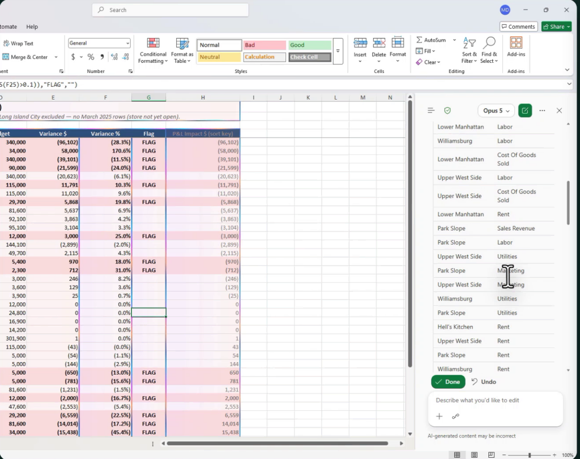
Task: Click the Variance % column header cell
Action: (x=105, y=134)
